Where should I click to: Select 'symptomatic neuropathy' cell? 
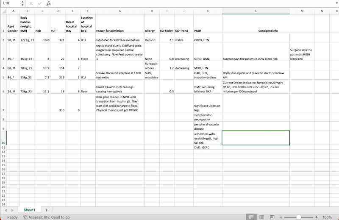tap(208, 117)
